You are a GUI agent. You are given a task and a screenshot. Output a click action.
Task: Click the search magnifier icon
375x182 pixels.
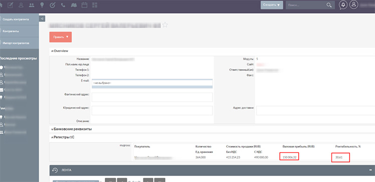pyautogui.click(x=329, y=5)
